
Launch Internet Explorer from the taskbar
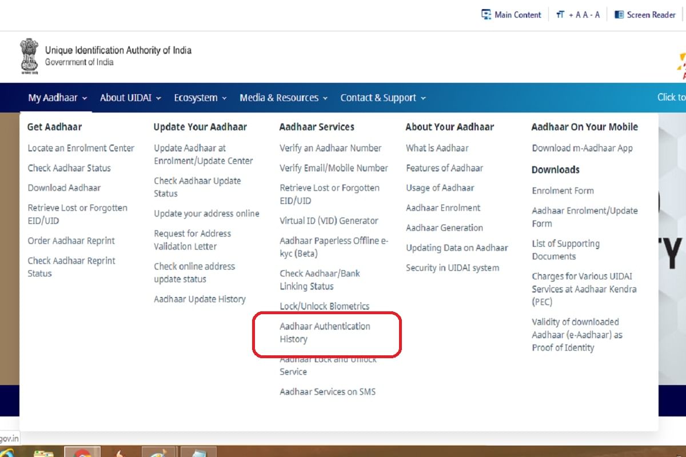pos(7,454)
